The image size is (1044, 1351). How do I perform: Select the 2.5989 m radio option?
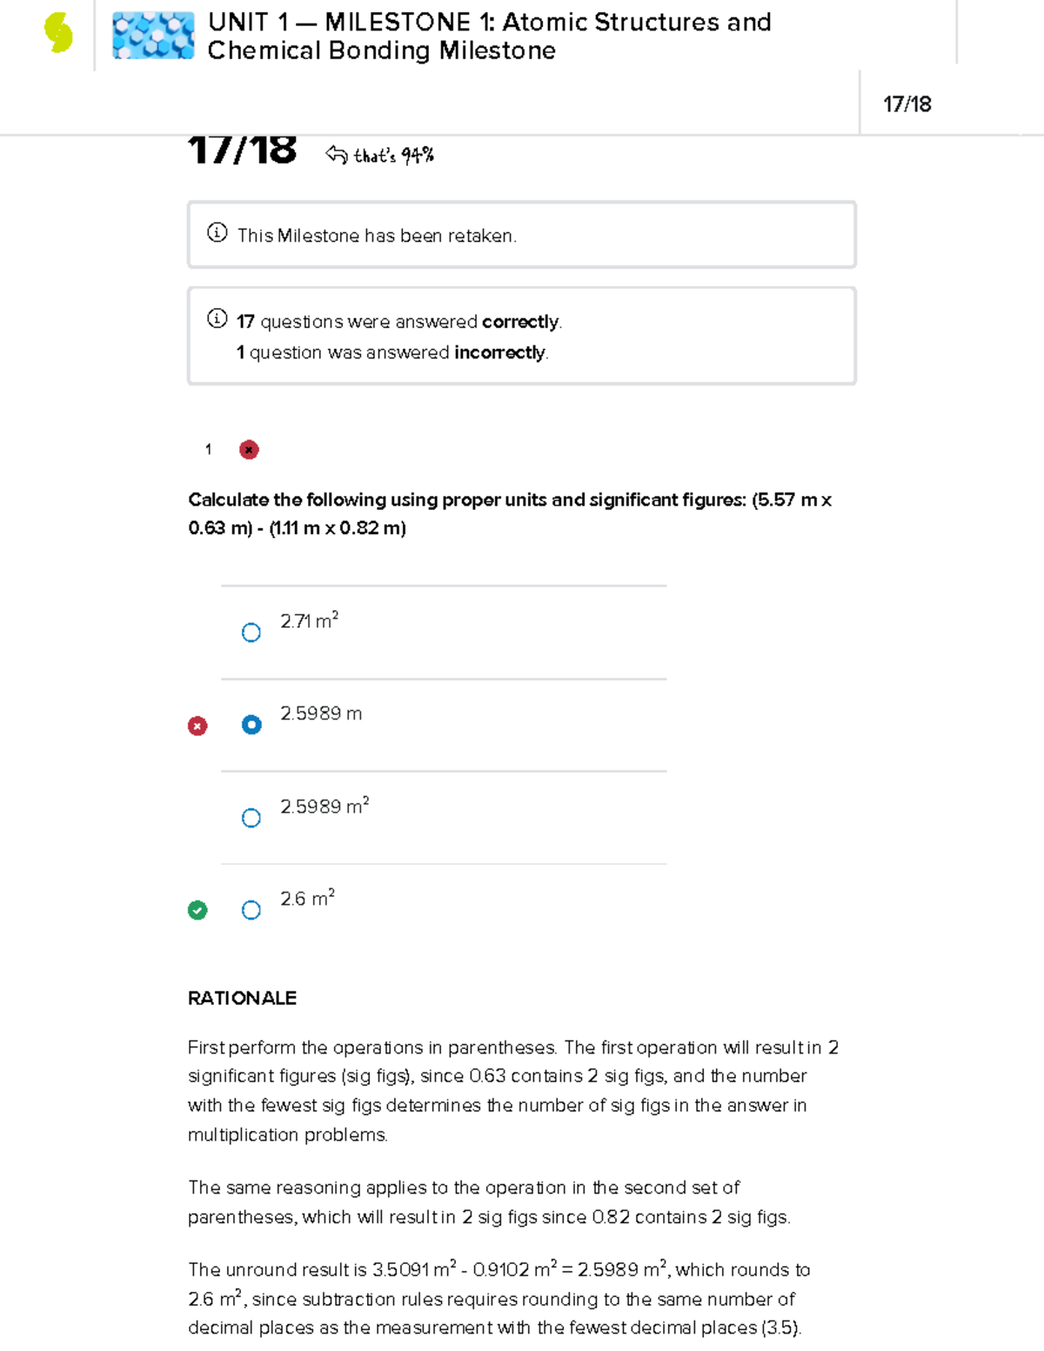tap(251, 725)
